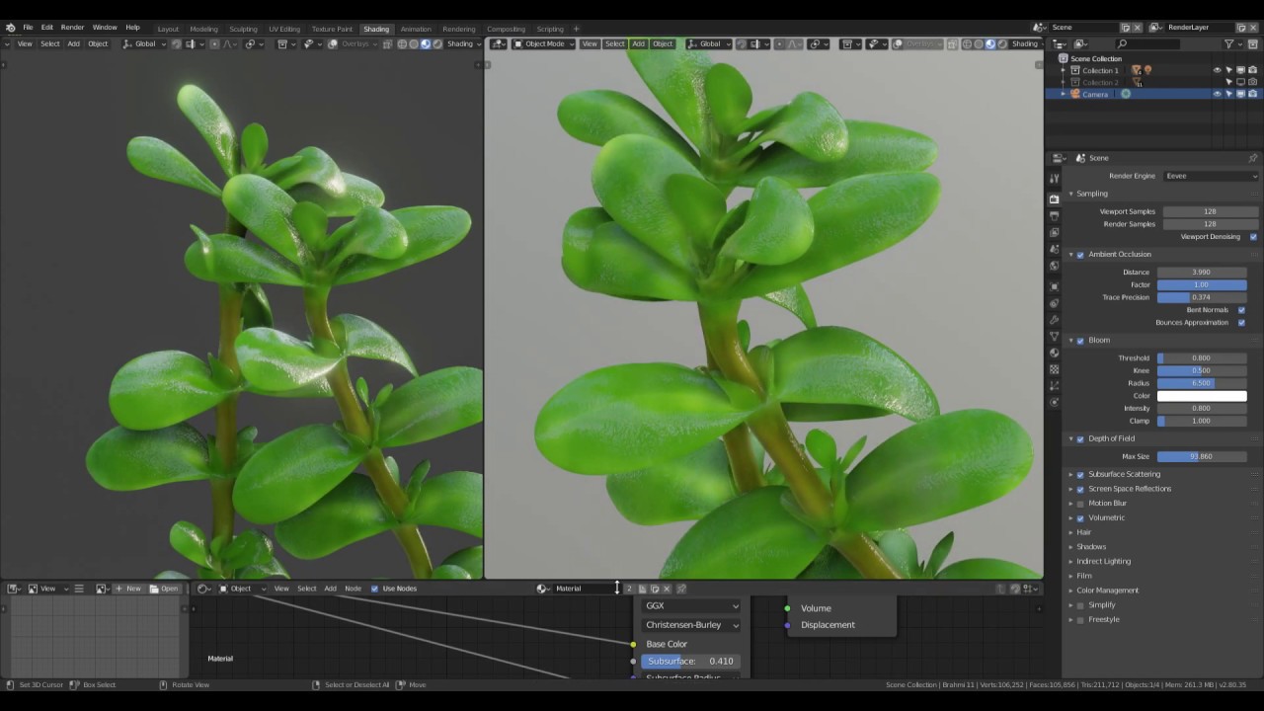Image resolution: width=1264 pixels, height=711 pixels.
Task: Select LookDev shading in left viewport
Action: (x=426, y=43)
